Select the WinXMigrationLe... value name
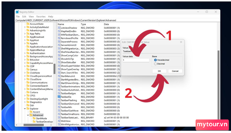231x133 pixels. click(70, 124)
